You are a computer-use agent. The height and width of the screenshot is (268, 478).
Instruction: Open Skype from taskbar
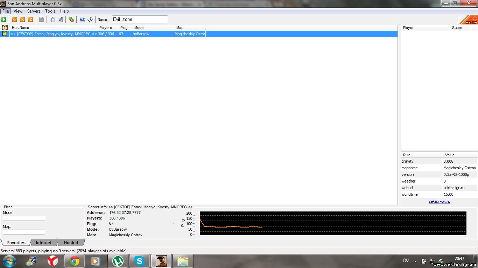click(x=139, y=261)
